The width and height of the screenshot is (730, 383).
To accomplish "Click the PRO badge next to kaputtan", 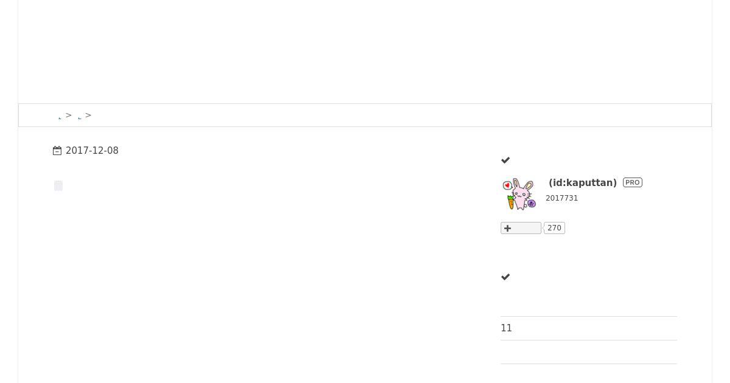I will tap(633, 182).
